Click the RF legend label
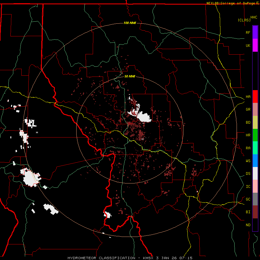 point(248,32)
